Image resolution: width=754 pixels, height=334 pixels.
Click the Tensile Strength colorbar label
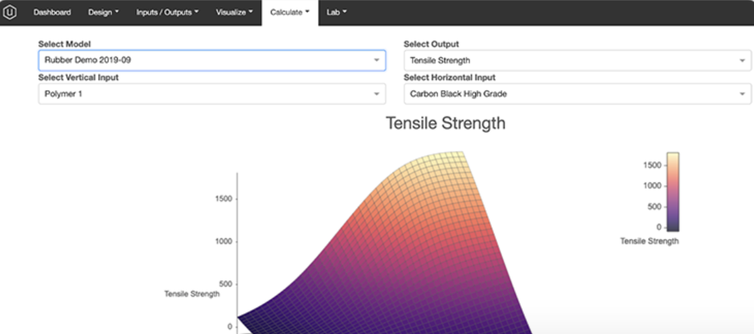(x=649, y=241)
